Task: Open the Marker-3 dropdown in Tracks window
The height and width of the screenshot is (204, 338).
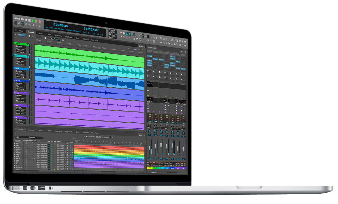Action: [x=36, y=138]
